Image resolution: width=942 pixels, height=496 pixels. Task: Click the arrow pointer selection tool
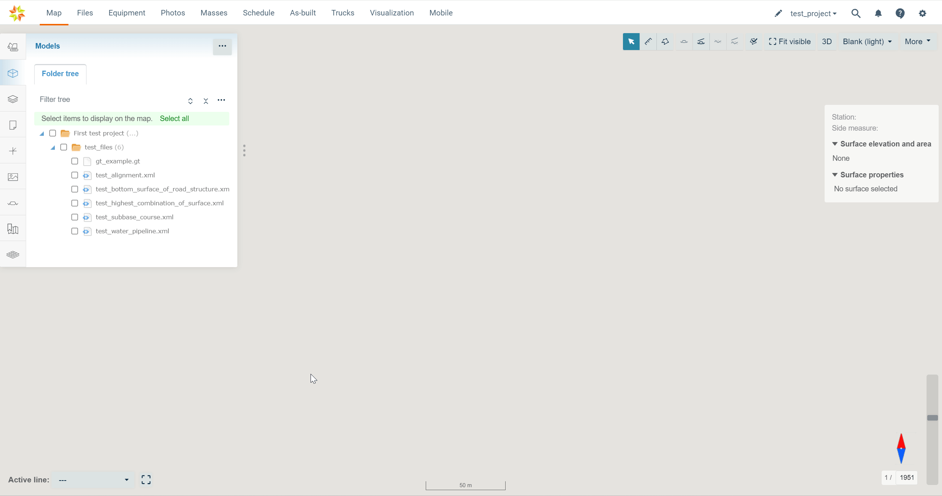pos(631,42)
